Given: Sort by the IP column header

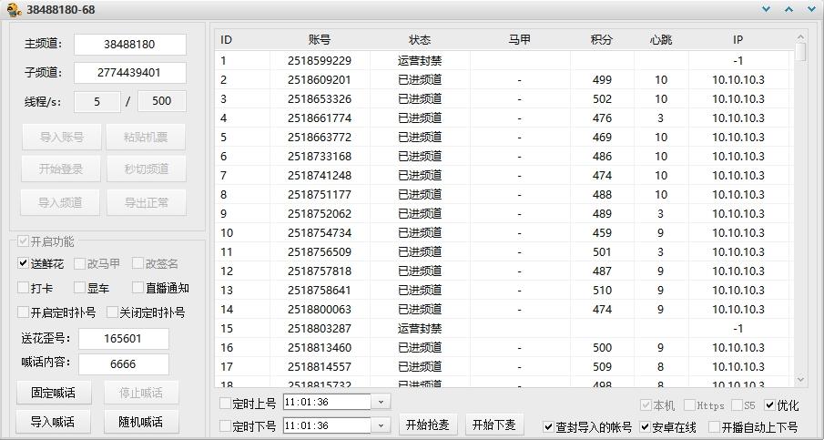Looking at the screenshot, I should coord(738,40).
